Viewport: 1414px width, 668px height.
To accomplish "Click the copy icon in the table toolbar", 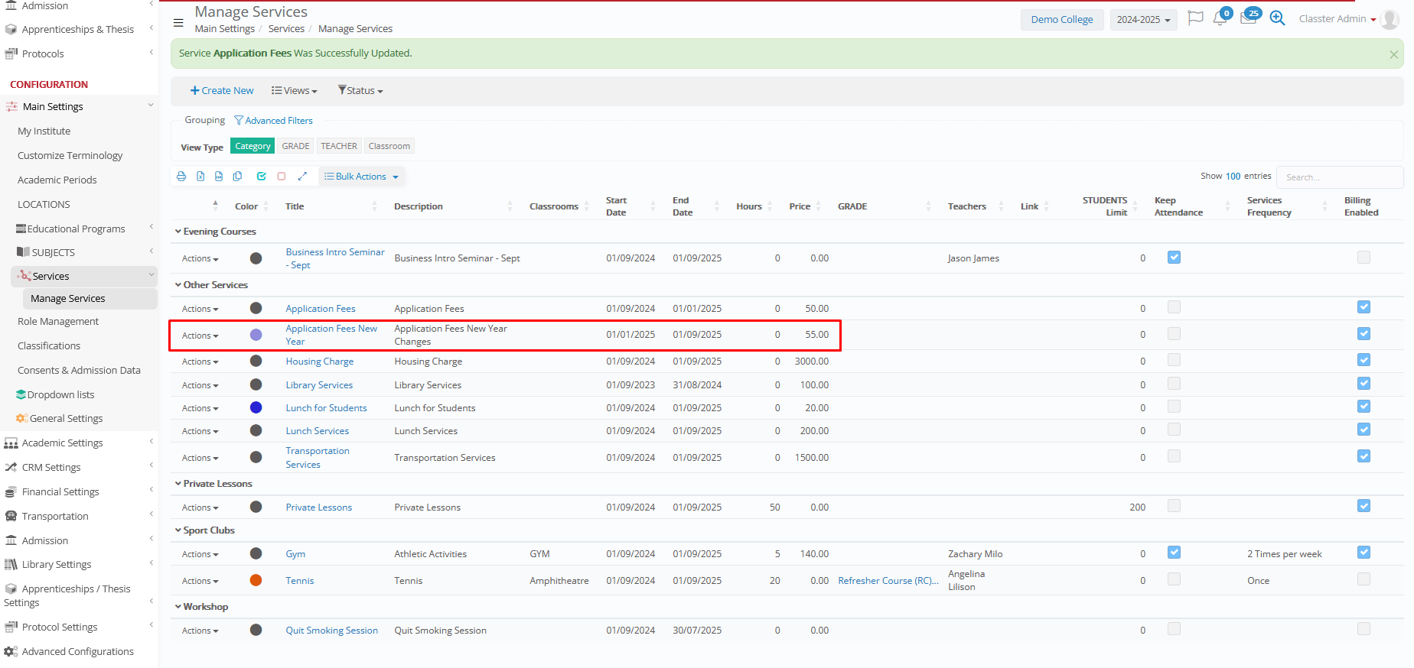I will pyautogui.click(x=238, y=177).
